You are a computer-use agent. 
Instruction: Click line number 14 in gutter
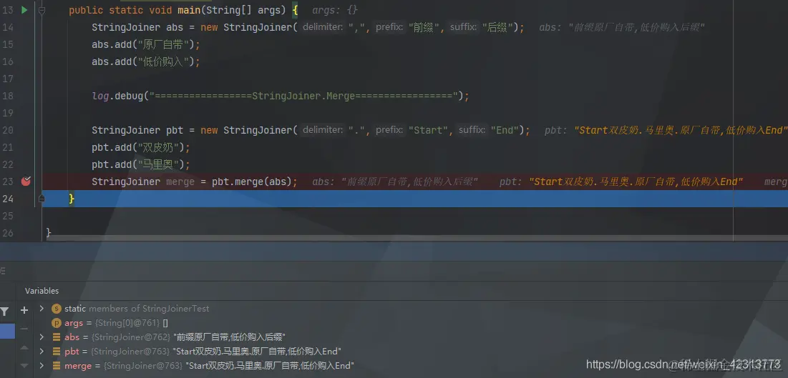pyautogui.click(x=8, y=27)
